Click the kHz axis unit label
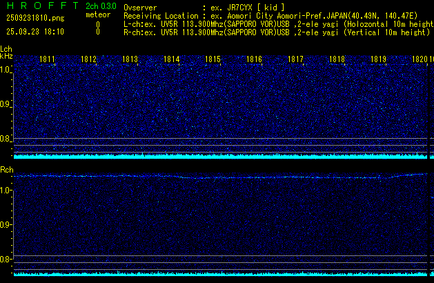This screenshot has height=283, width=434. 6,56
